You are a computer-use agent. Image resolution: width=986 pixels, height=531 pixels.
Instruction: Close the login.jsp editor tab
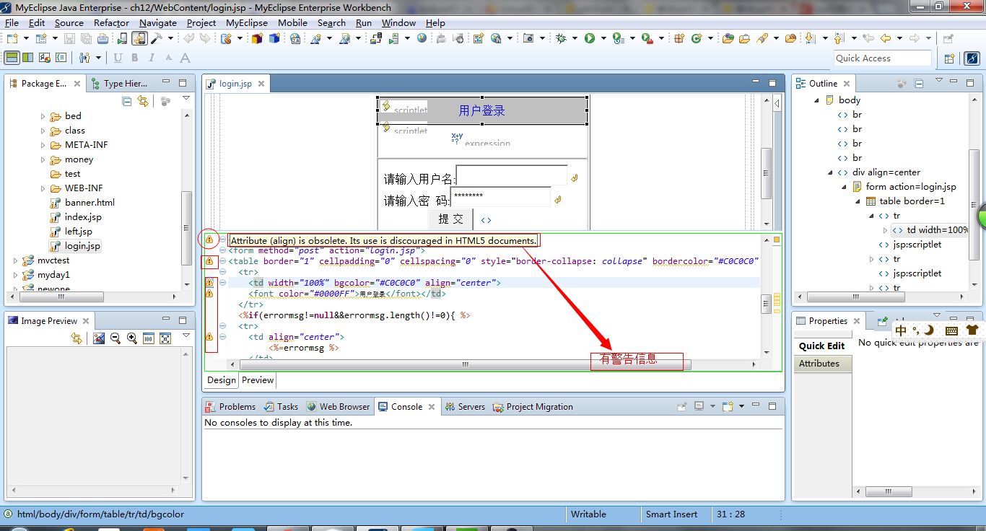point(261,84)
